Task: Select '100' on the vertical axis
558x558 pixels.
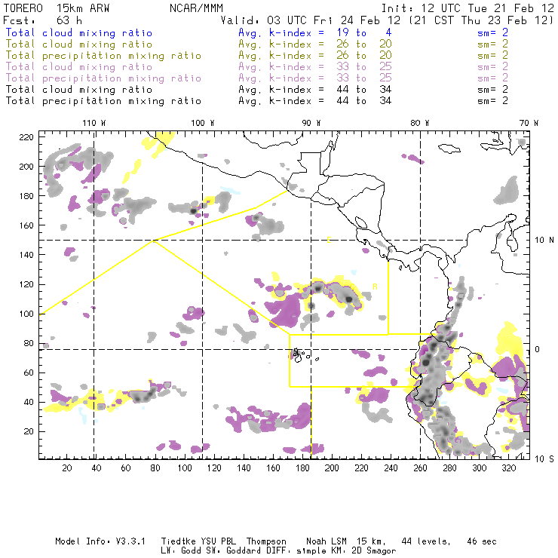Action: coord(26,314)
